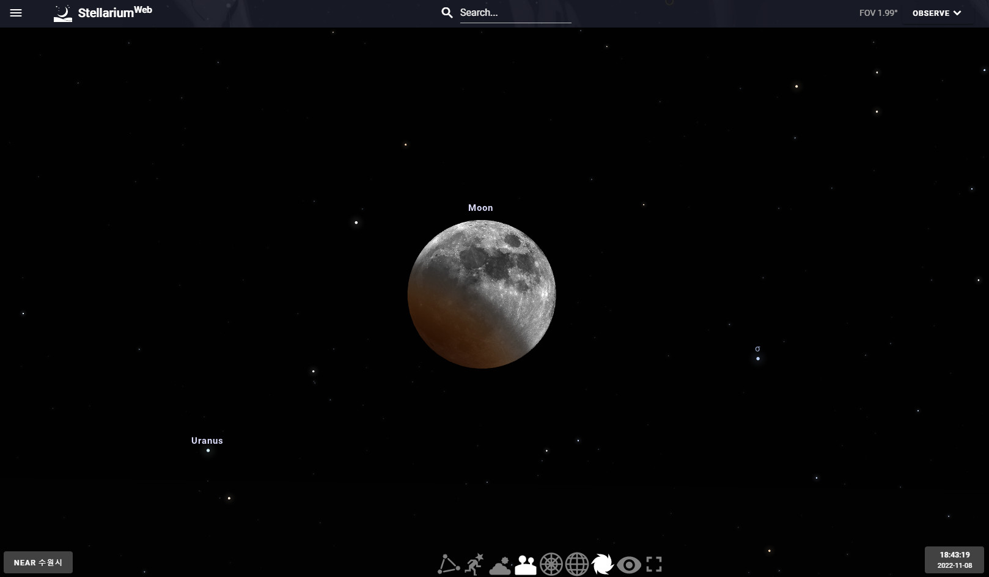Open the hamburger side menu

pos(16,13)
